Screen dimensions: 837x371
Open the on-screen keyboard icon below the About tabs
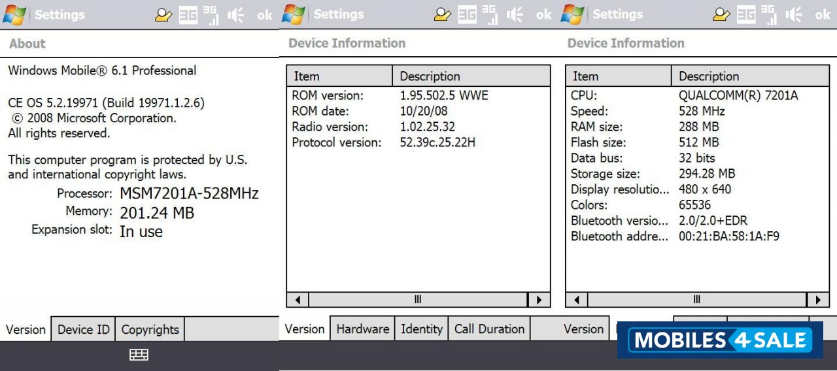point(139,355)
